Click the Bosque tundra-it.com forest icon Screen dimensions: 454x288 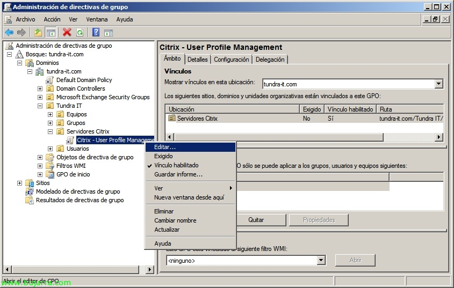[x=19, y=54]
